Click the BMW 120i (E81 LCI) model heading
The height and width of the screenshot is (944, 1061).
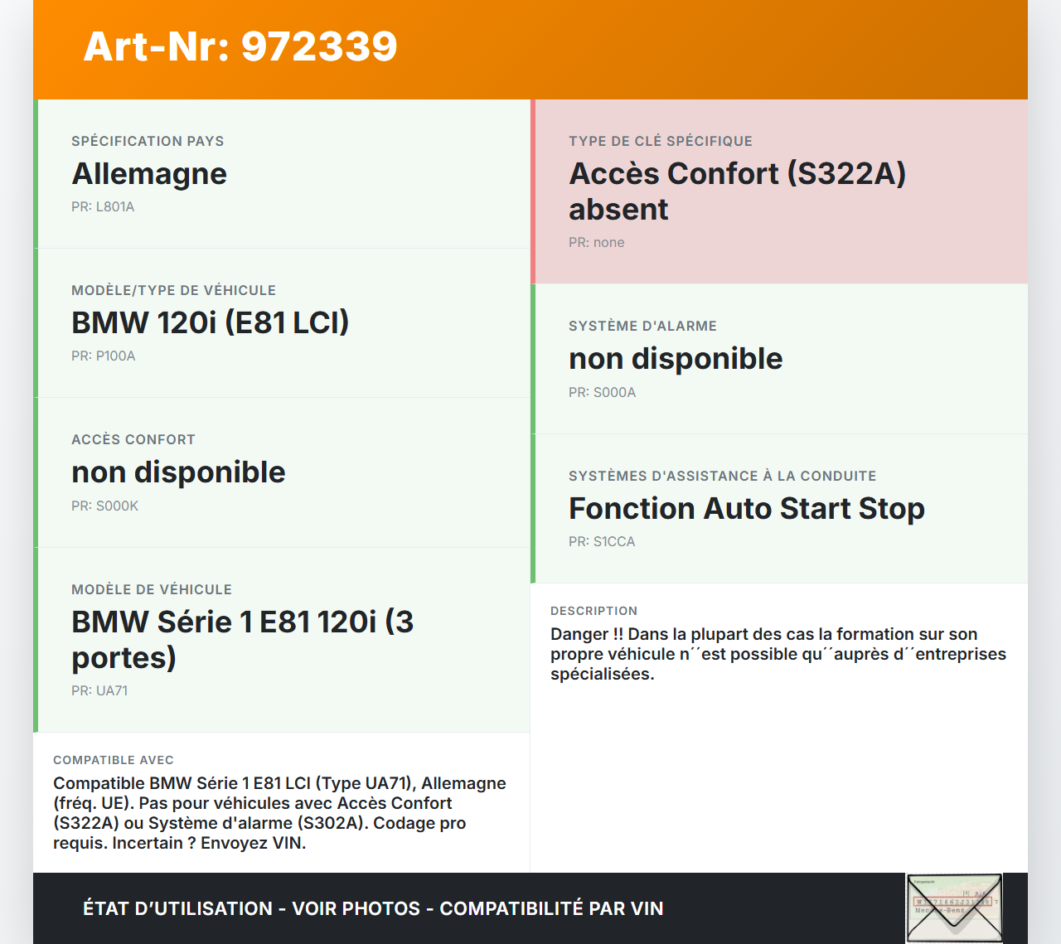point(211,322)
